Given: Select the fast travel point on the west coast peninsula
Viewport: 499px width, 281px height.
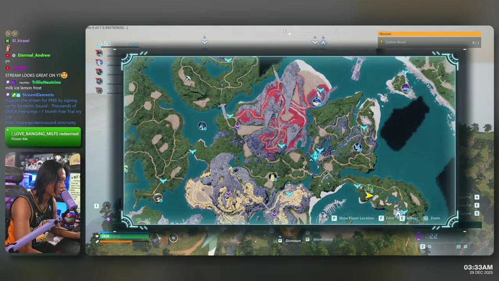Looking at the screenshot, I should 192,151.
